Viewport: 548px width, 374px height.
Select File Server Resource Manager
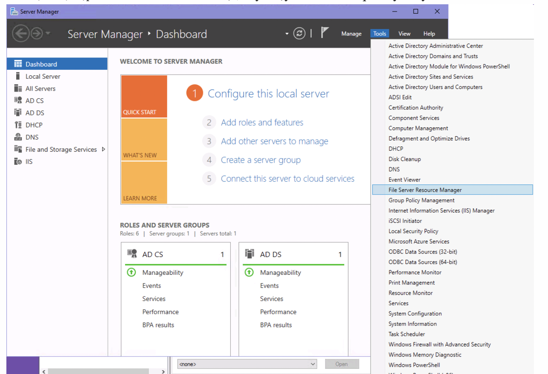tap(453, 190)
